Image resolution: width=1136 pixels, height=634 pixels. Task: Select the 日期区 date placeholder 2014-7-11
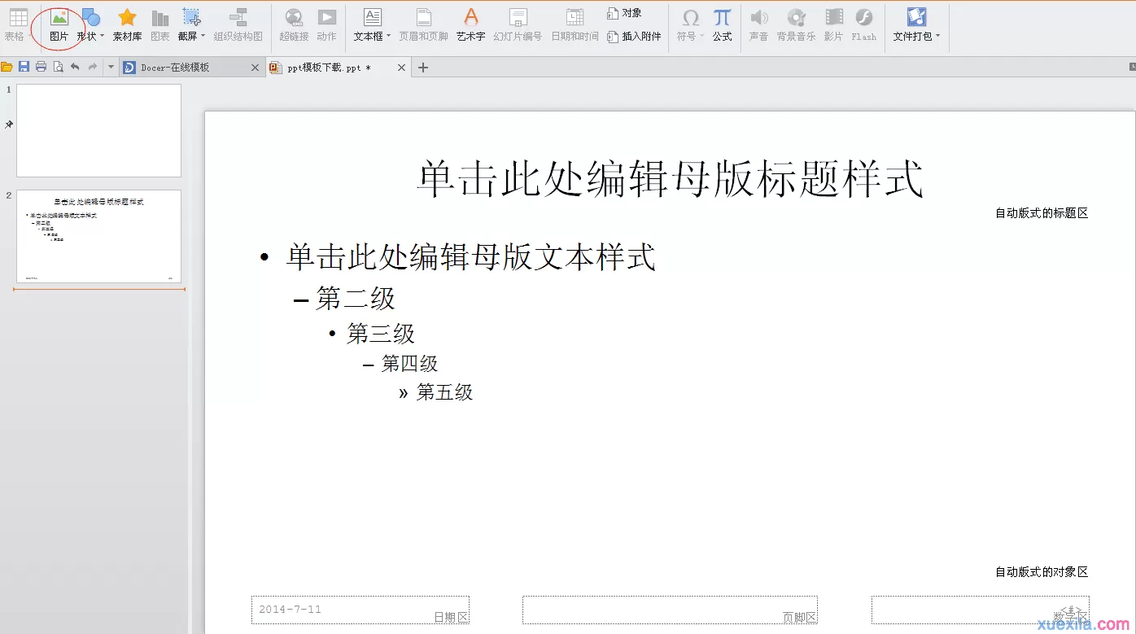(360, 610)
